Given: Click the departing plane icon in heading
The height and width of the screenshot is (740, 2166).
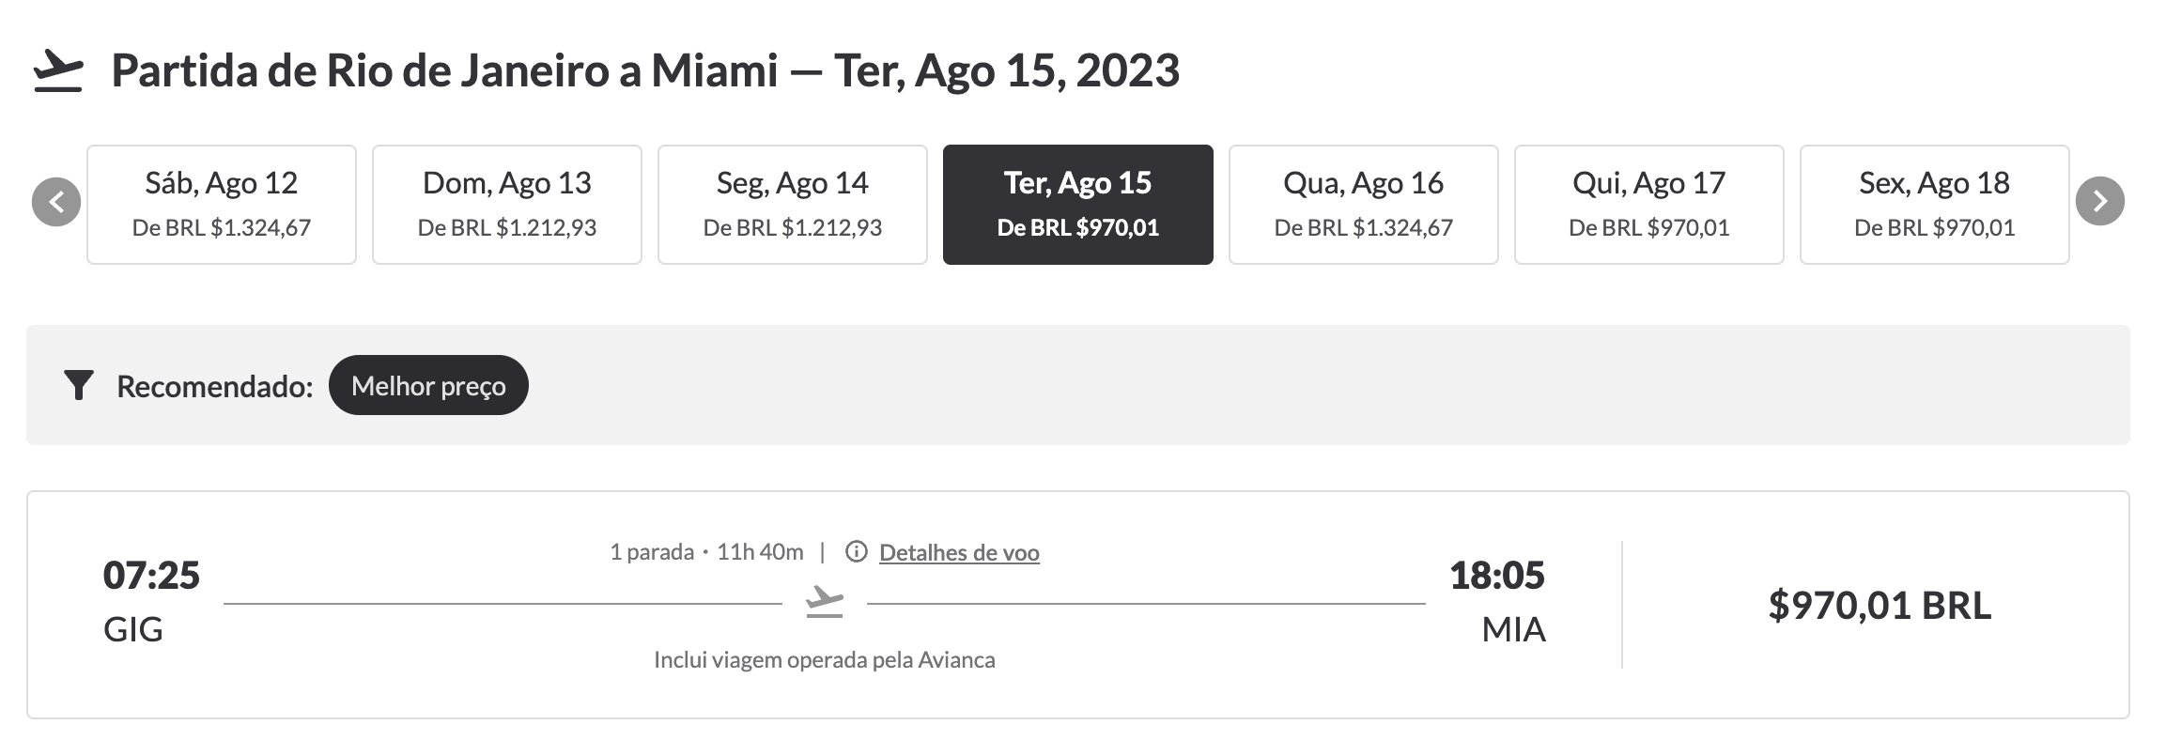Looking at the screenshot, I should [x=58, y=71].
